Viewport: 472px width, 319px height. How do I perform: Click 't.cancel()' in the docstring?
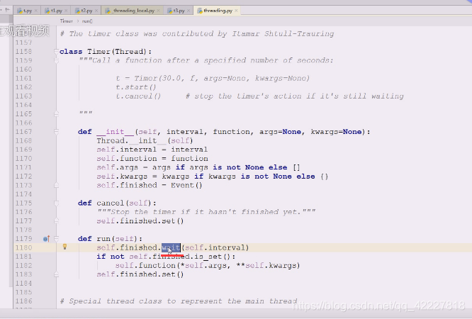[138, 96]
